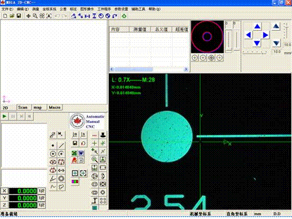292x219 pixels.
Task: Click the angle measurement tool
Action: click(53, 178)
